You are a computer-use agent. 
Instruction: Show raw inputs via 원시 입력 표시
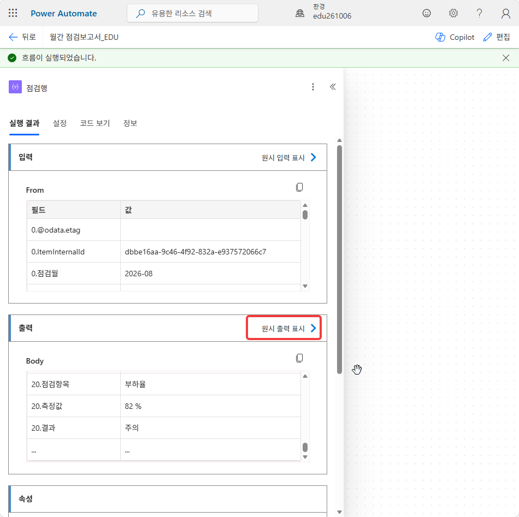coord(289,157)
